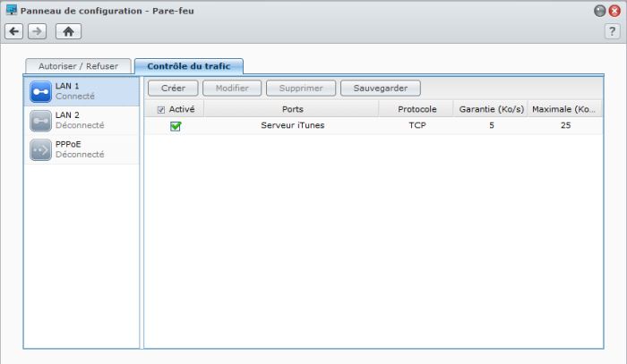Sort by the Protocole column header

pos(417,109)
